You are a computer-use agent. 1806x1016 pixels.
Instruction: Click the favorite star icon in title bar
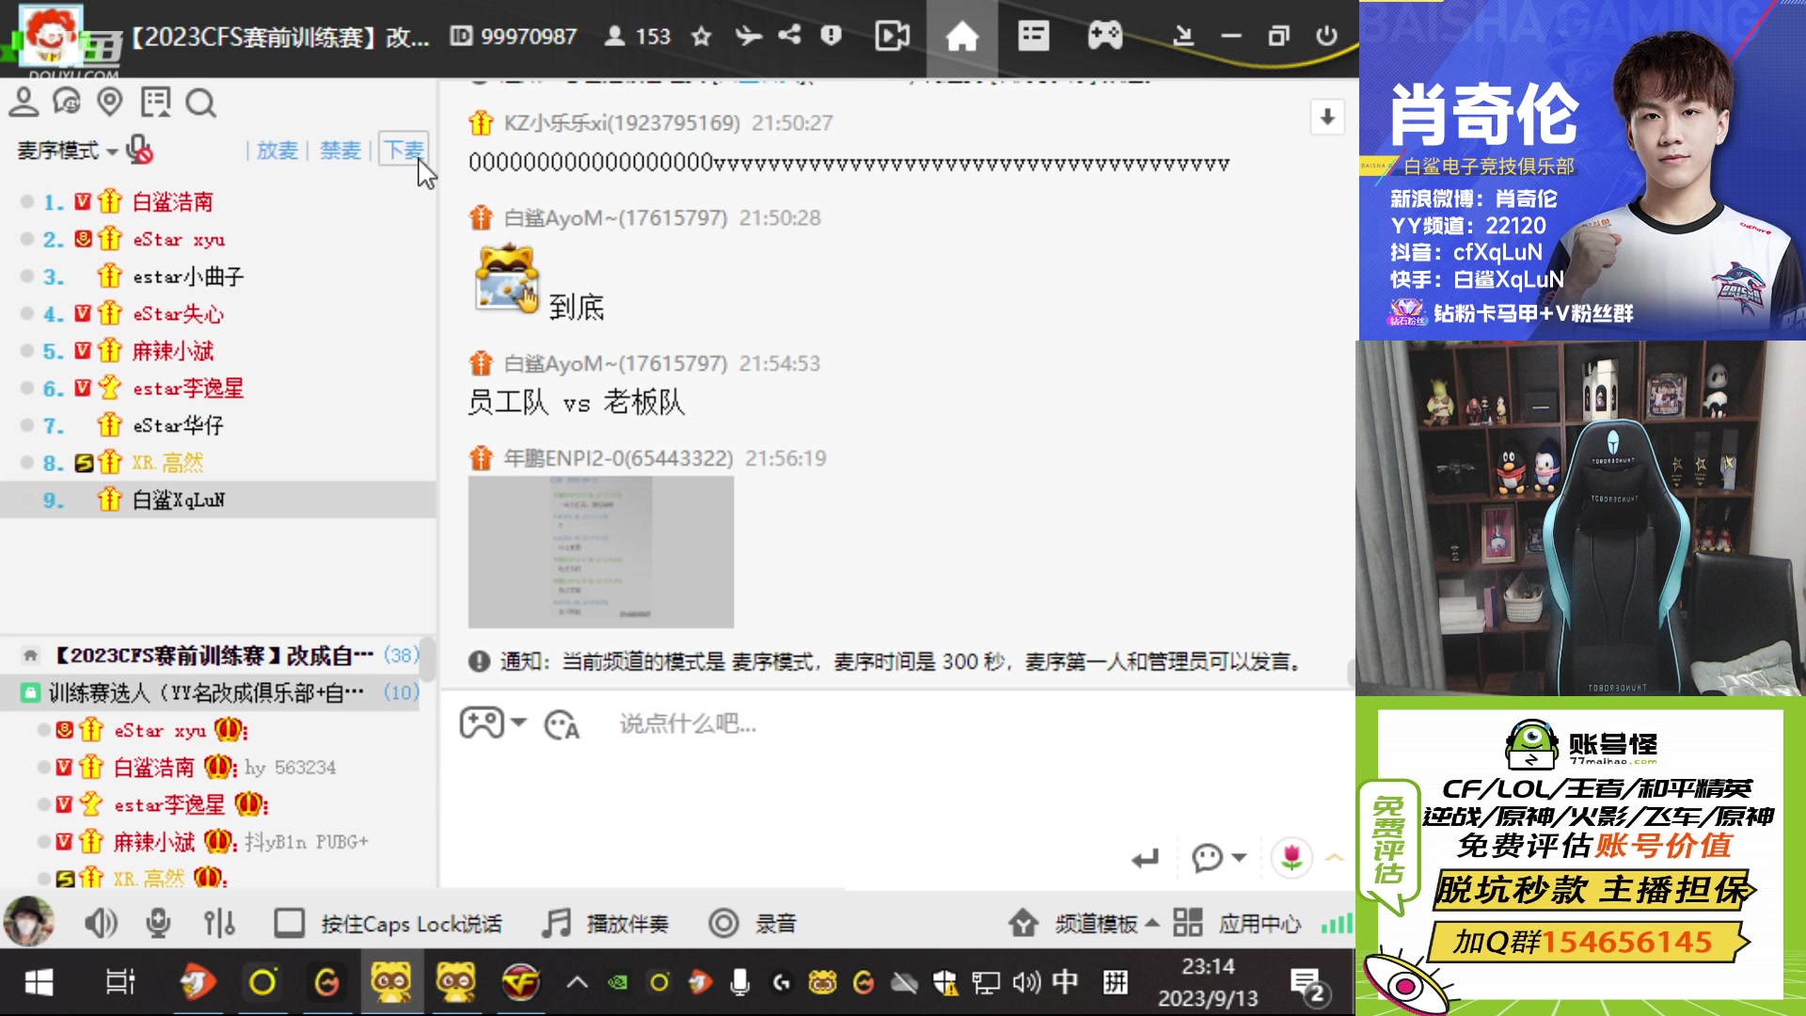(x=701, y=37)
